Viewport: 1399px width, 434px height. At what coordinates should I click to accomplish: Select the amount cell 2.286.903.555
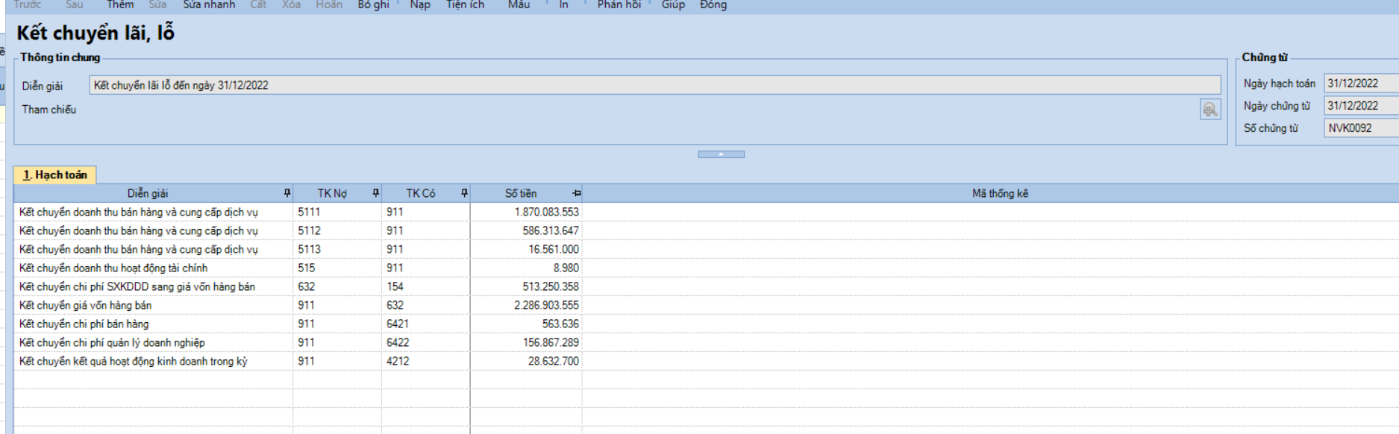click(526, 305)
